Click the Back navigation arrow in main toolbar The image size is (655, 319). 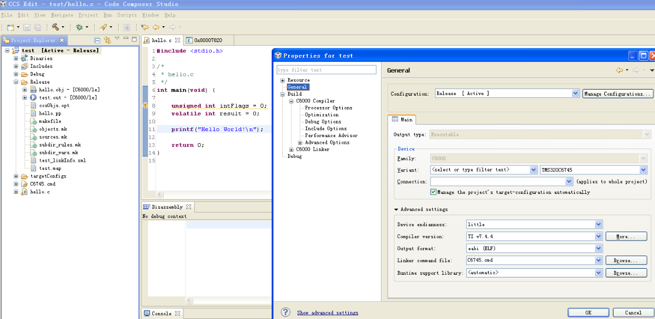pos(156,27)
